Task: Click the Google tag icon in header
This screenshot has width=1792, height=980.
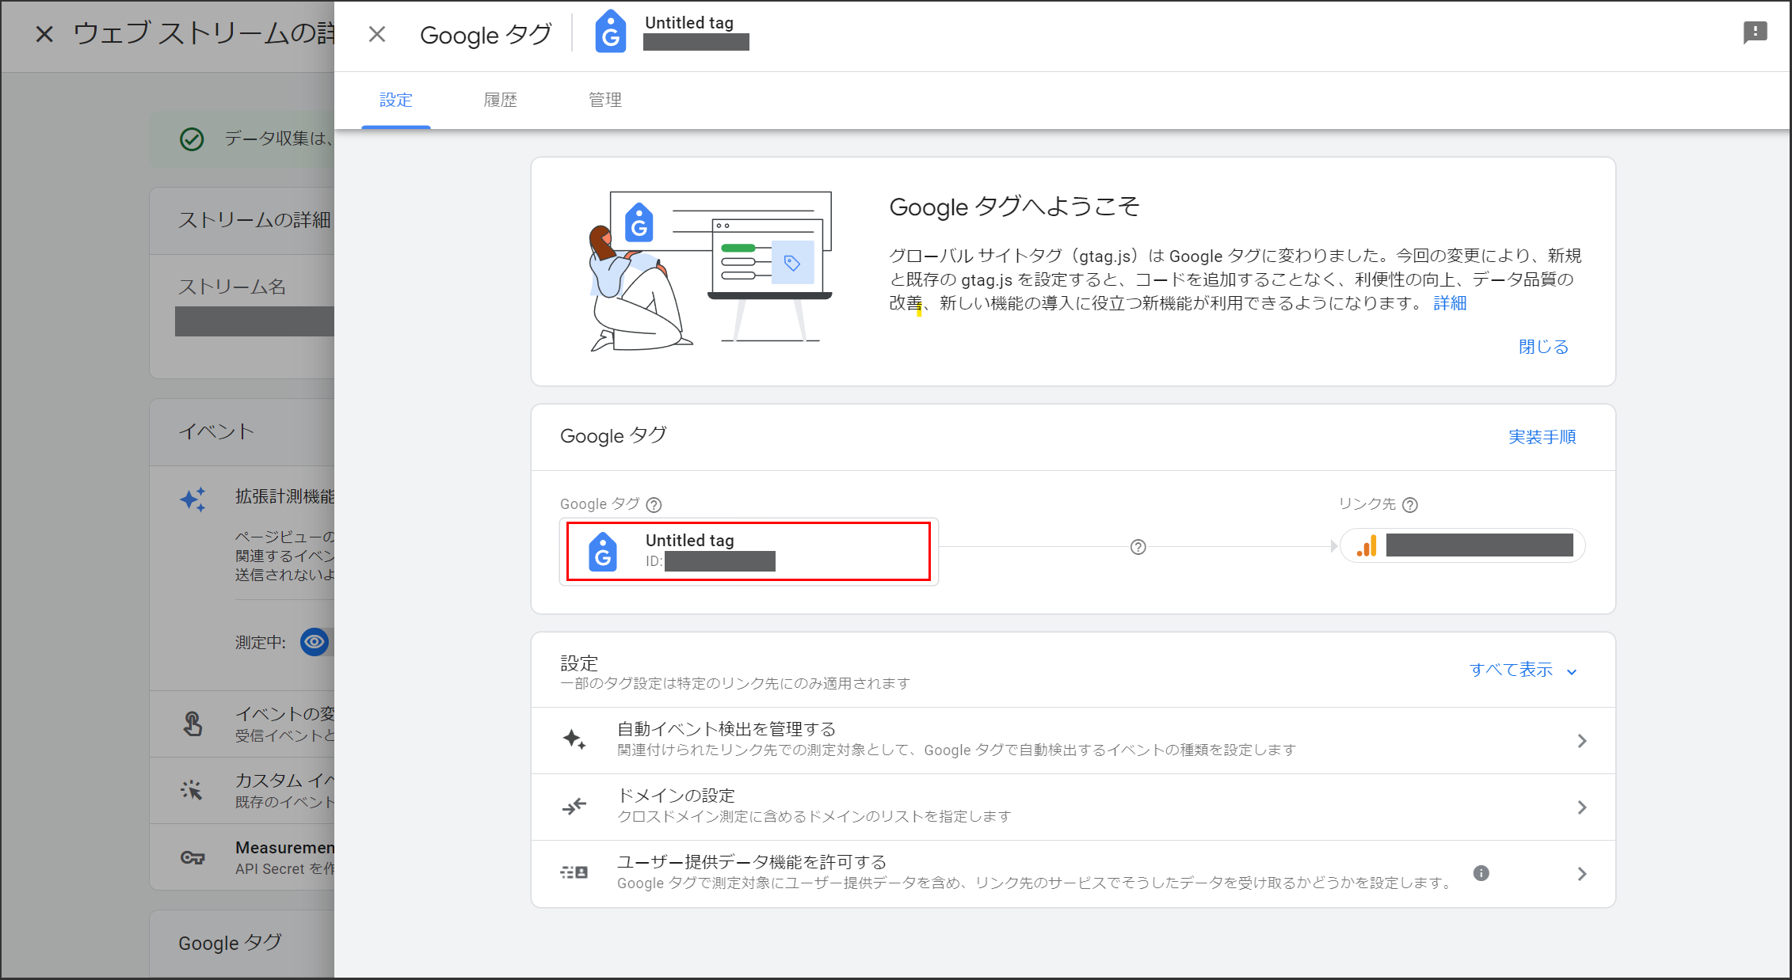Action: 610,32
